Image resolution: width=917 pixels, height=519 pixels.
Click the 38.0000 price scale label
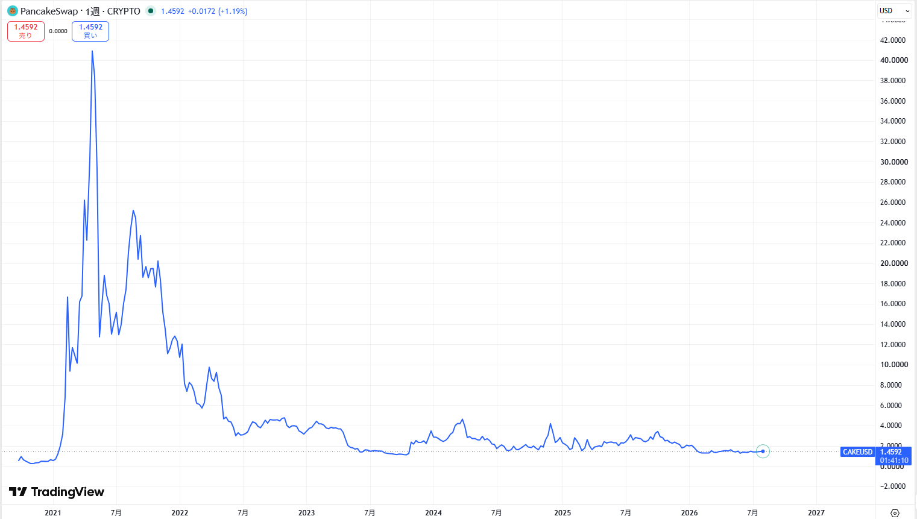[x=893, y=81]
